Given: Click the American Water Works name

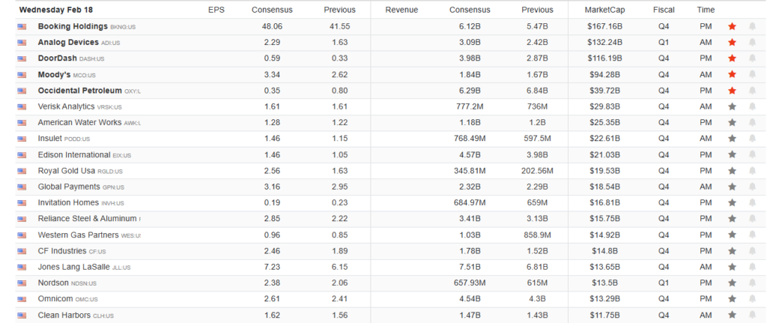Looking at the screenshot, I should (79, 122).
